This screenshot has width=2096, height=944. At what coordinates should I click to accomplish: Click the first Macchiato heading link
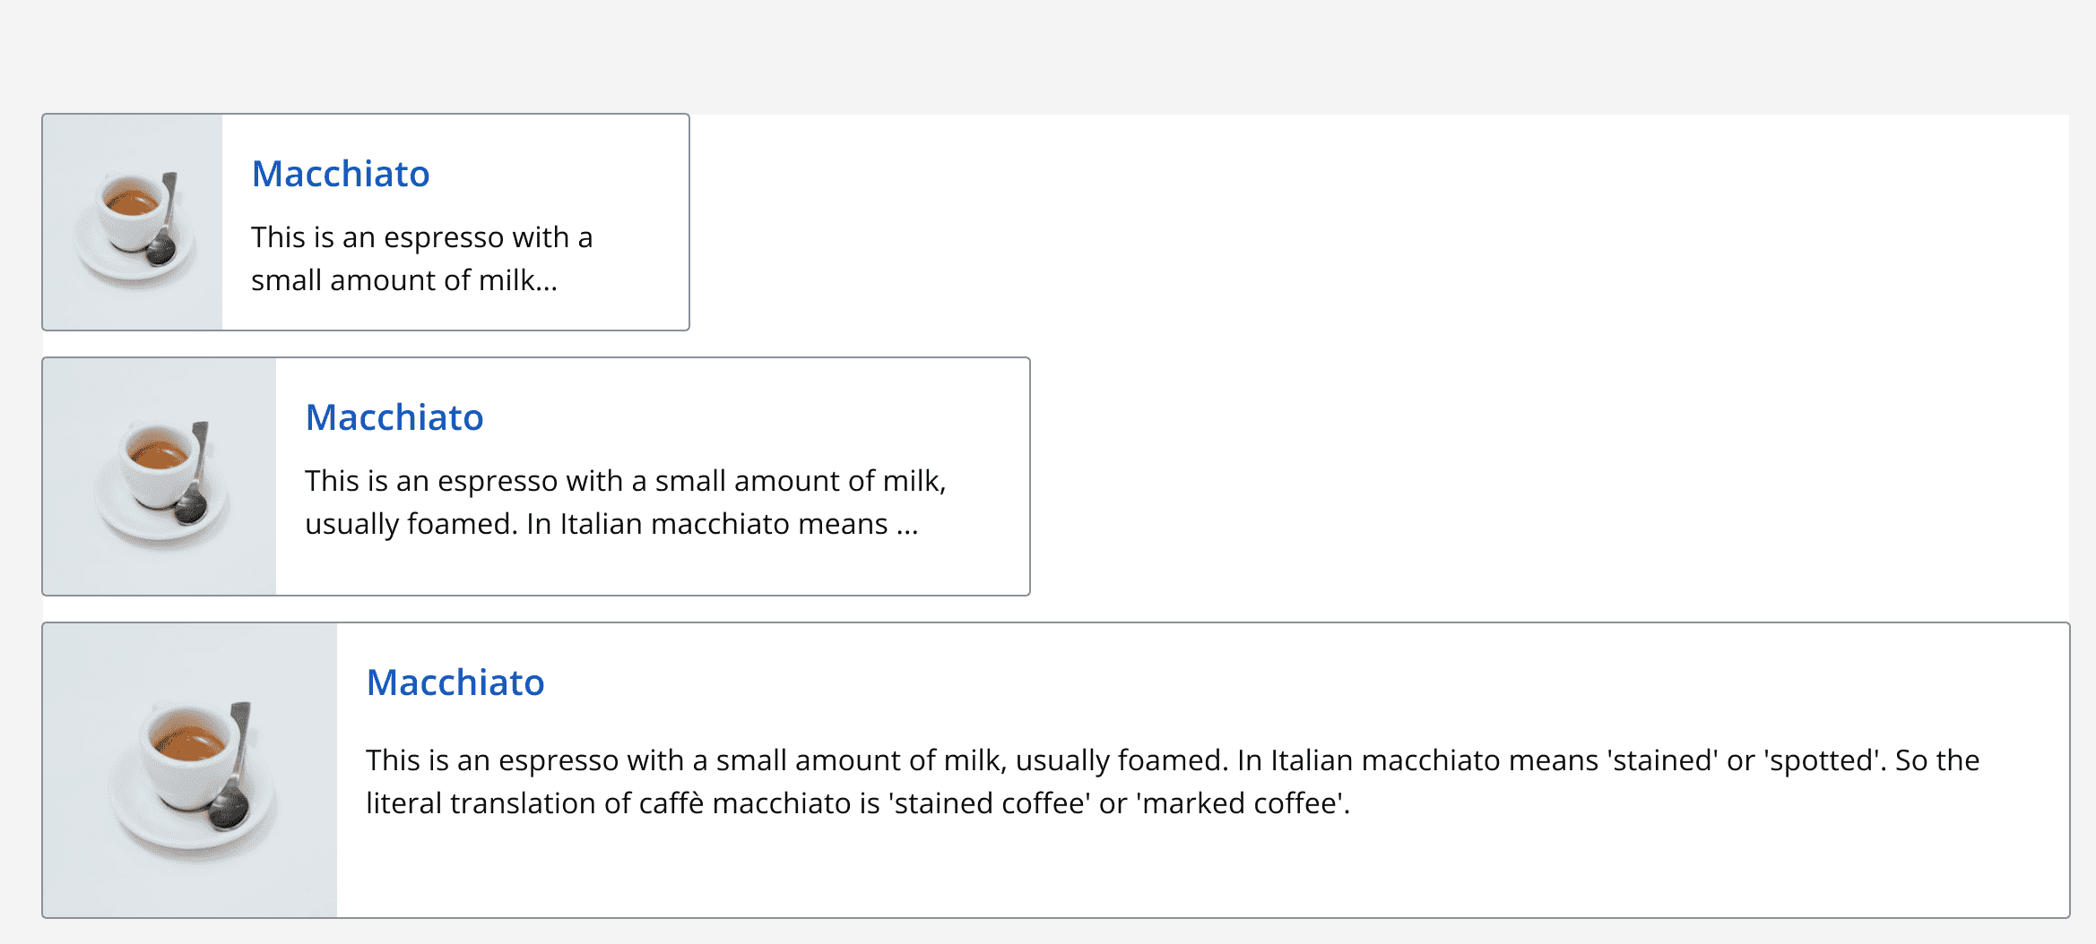341,174
